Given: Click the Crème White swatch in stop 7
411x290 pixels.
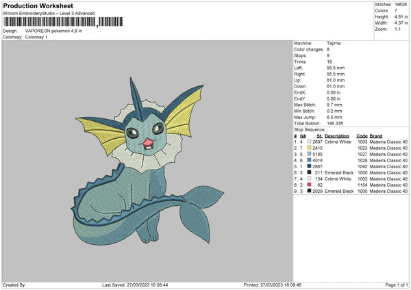Looking at the screenshot, I should [x=310, y=179].
